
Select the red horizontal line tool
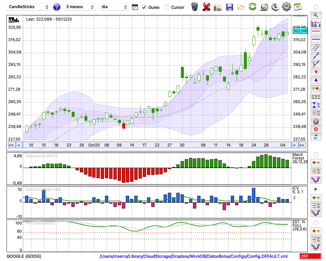[316, 32]
